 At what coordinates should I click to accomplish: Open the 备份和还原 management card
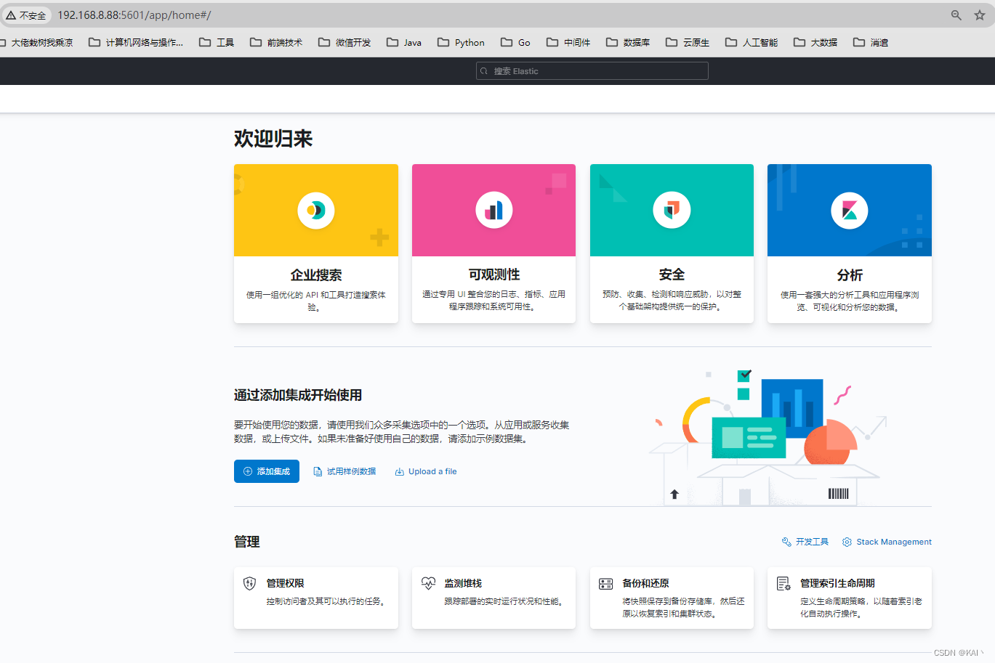pyautogui.click(x=672, y=598)
